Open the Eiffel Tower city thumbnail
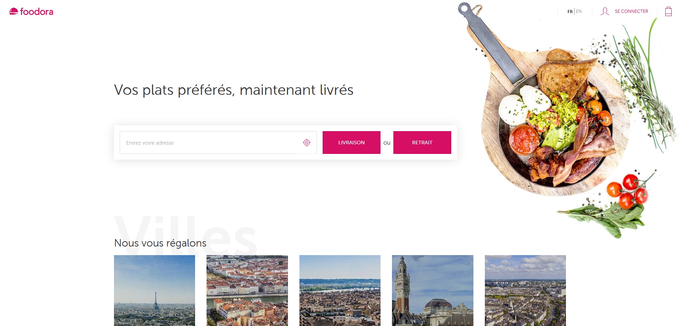Viewport: 686px width, 326px height. coord(154,290)
